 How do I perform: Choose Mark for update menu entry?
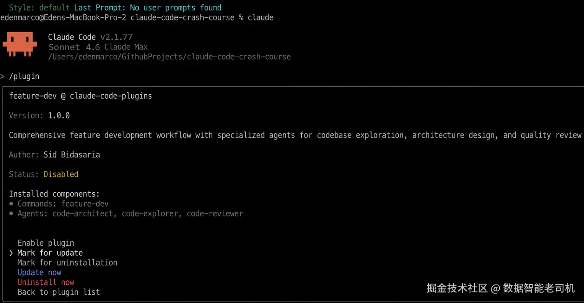click(50, 253)
